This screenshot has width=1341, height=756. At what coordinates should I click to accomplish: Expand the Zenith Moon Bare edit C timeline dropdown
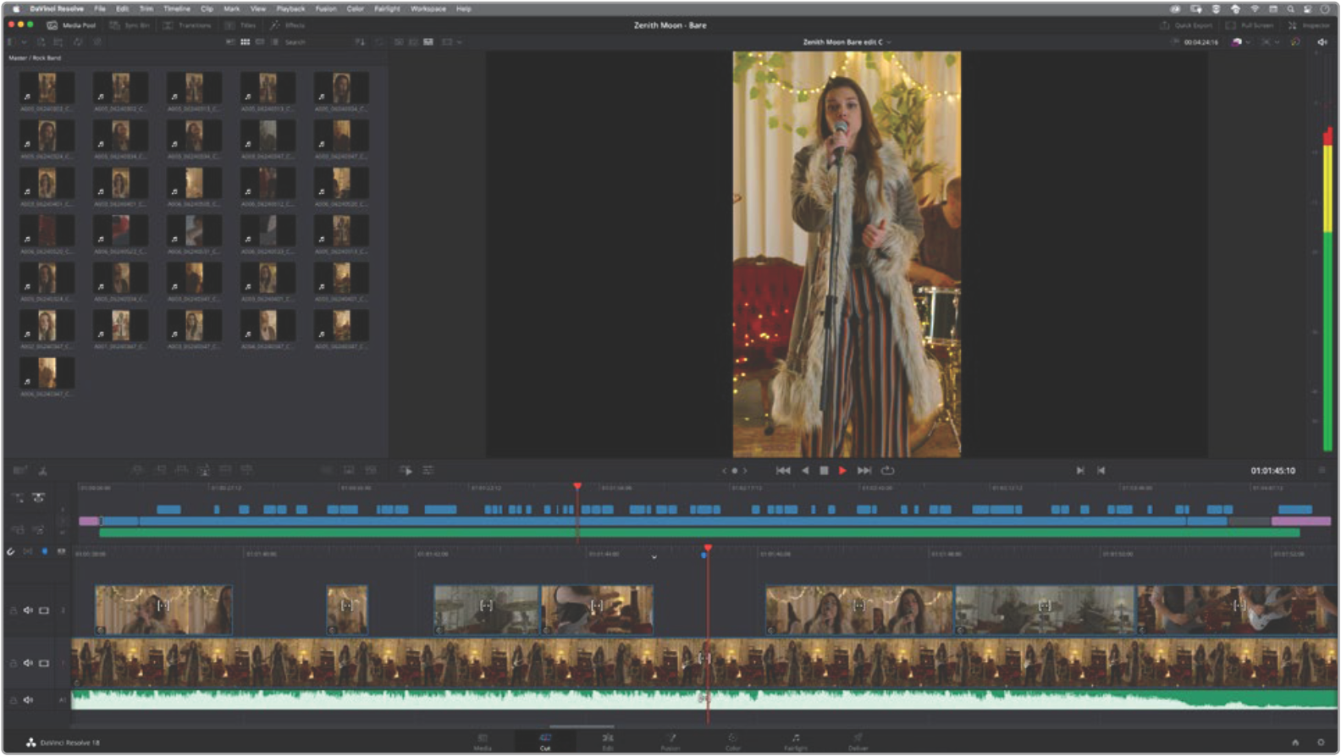click(888, 42)
